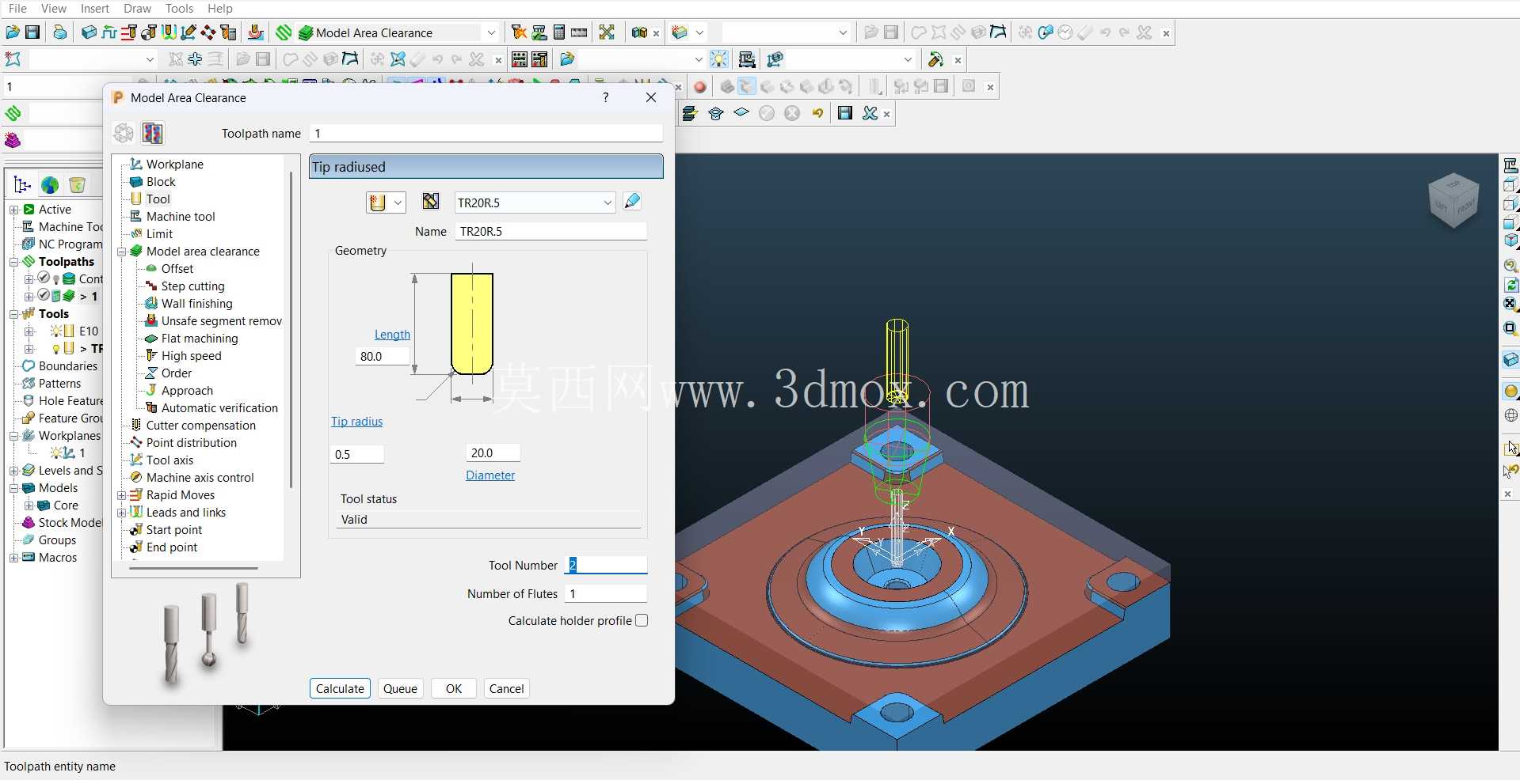Screen dimensions: 1520x780
Task: Click the pink stock model icon at left
Action: coord(13,140)
